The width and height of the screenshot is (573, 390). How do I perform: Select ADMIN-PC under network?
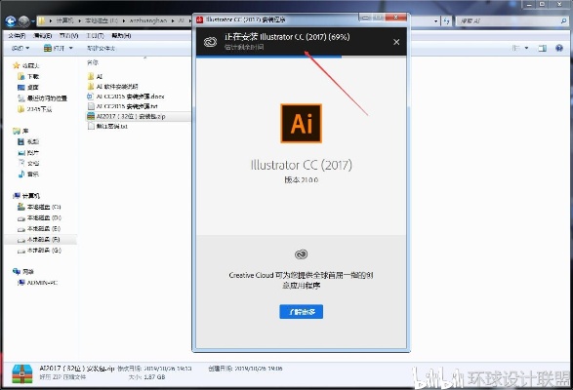tap(38, 283)
